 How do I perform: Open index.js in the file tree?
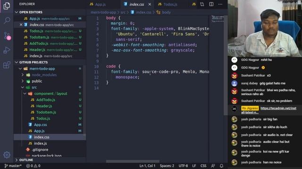pyautogui.click(x=40, y=143)
